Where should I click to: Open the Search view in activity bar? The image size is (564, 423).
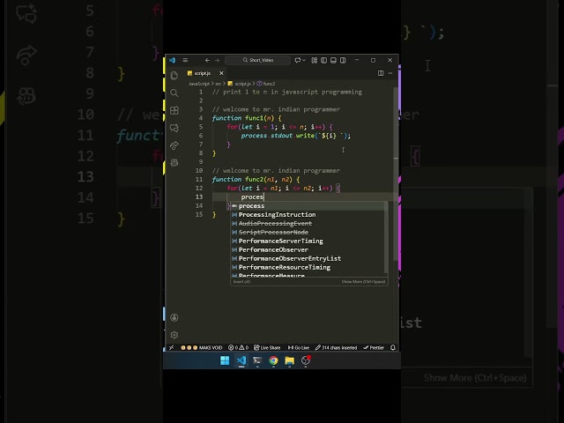[x=174, y=93]
